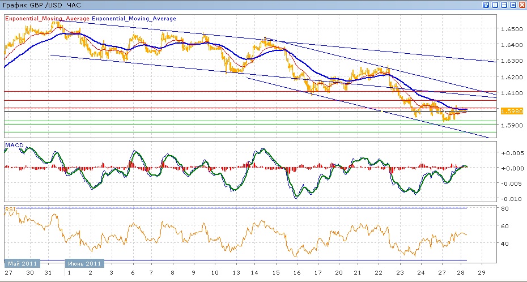Click the vertical split layout icon
Screen dimensions: 527x282
(x=495, y=5)
